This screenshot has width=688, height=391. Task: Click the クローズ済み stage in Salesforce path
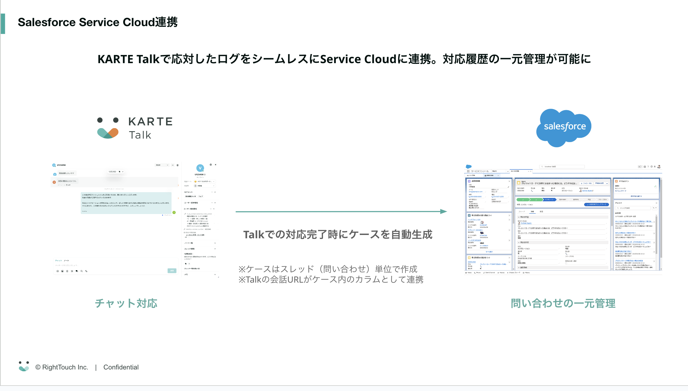602,199
